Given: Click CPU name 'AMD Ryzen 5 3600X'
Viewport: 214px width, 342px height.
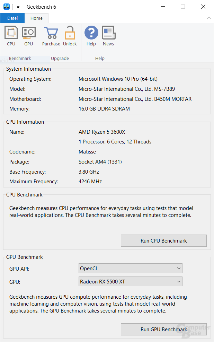Looking at the screenshot, I should [x=102, y=132].
